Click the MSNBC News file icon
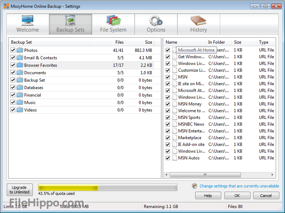 (x=175, y=124)
